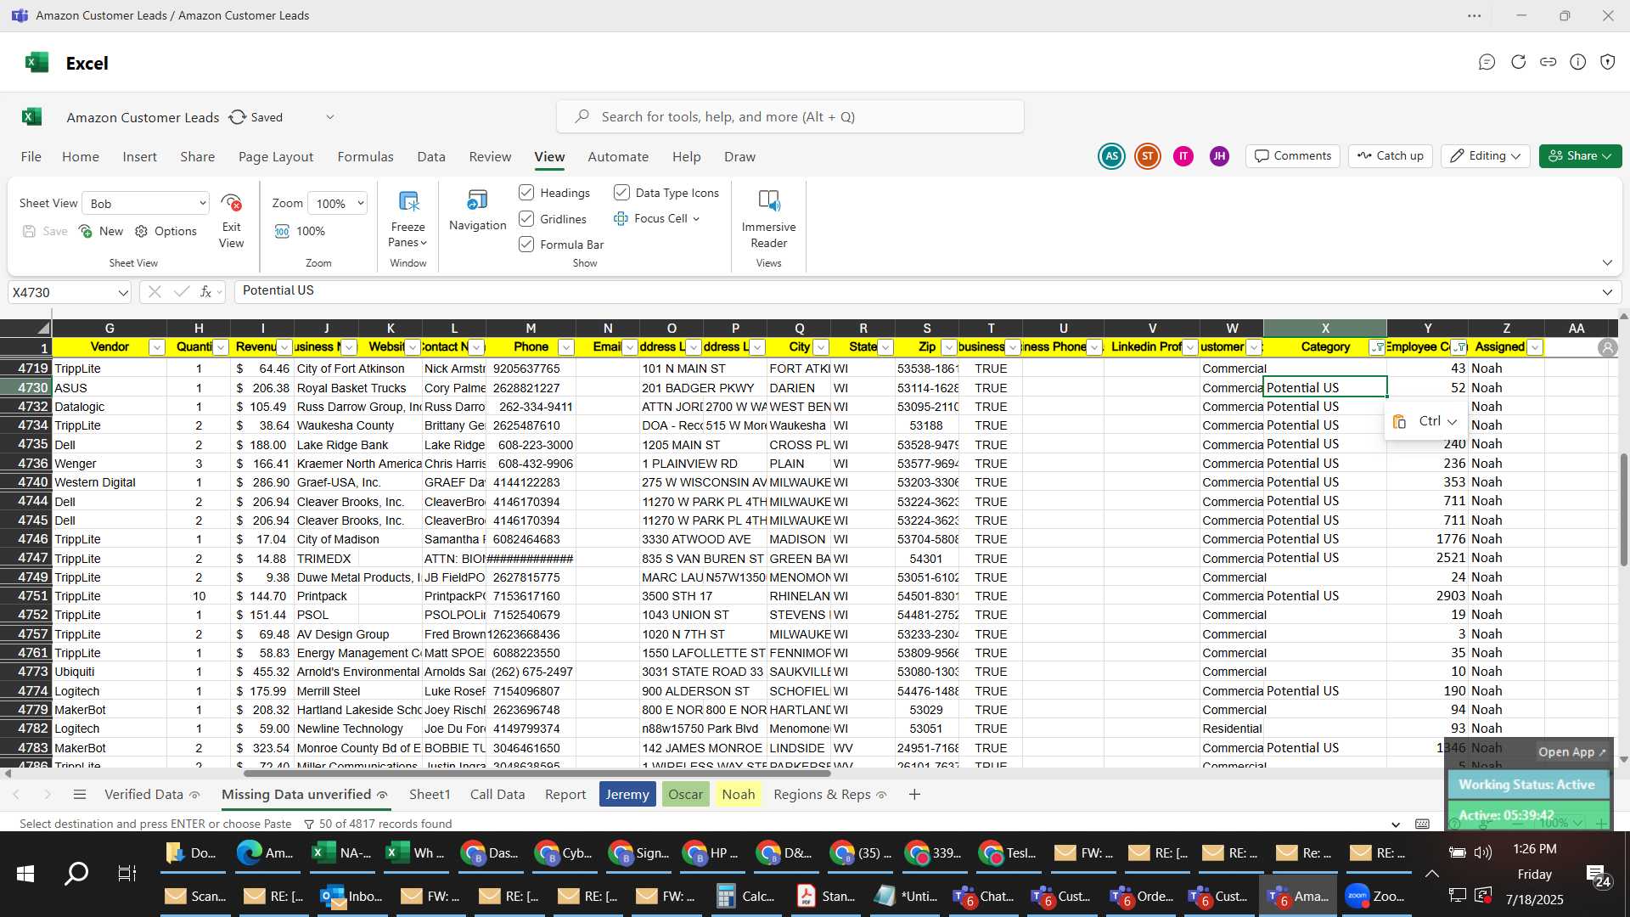1630x917 pixels.
Task: Toggle the Headings checkbox
Action: [x=526, y=193]
